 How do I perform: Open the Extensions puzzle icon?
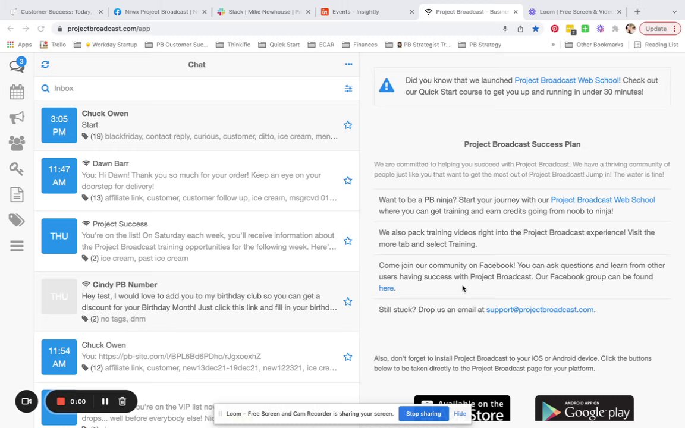615,29
